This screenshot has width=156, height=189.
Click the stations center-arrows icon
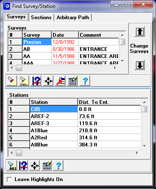(35, 165)
